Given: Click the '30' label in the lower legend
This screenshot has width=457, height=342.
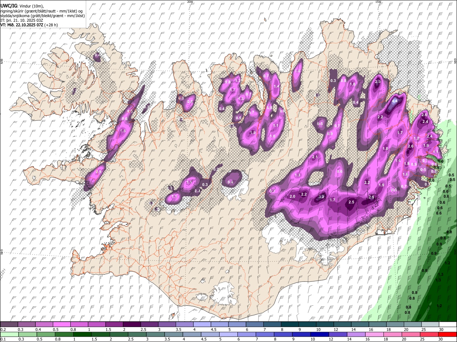Looking at the screenshot, I should pyautogui.click(x=441, y=339).
